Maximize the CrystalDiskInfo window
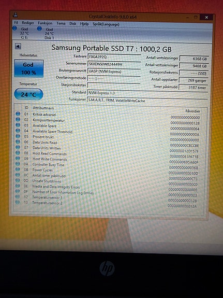This screenshot has width=223, height=298. pos(196,17)
